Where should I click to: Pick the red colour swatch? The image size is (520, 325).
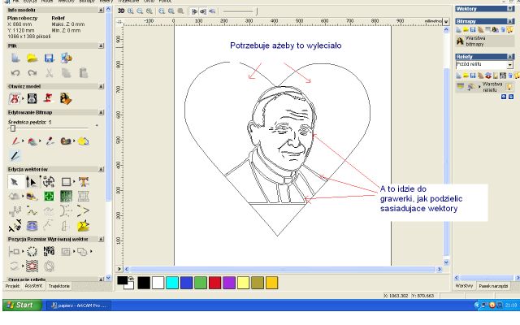point(214,283)
